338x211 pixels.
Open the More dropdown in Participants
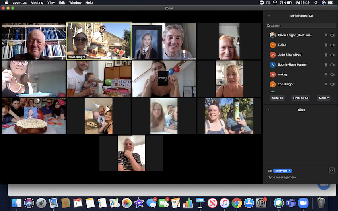[x=324, y=98]
